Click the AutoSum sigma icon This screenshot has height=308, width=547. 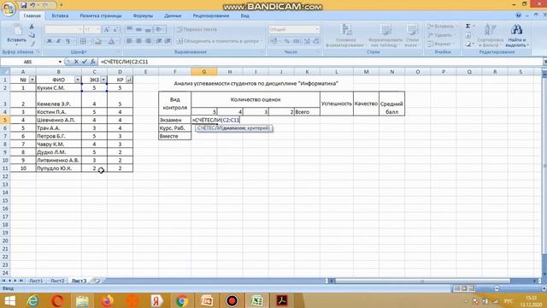468,27
